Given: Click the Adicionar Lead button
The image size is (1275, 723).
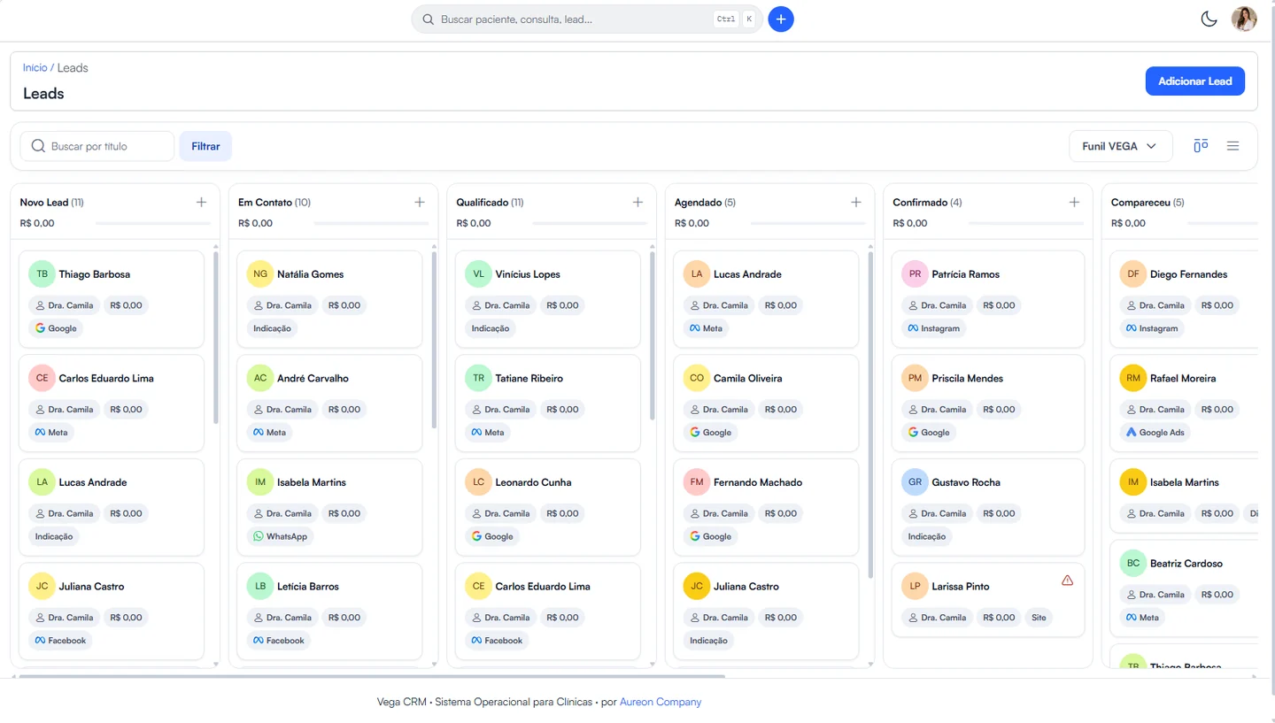Looking at the screenshot, I should [x=1195, y=81].
